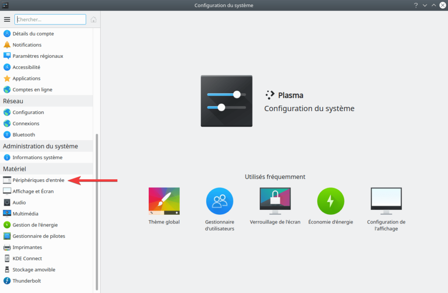The image size is (448, 293).
Task: Click the 'Connexions' label text
Action: click(x=26, y=123)
